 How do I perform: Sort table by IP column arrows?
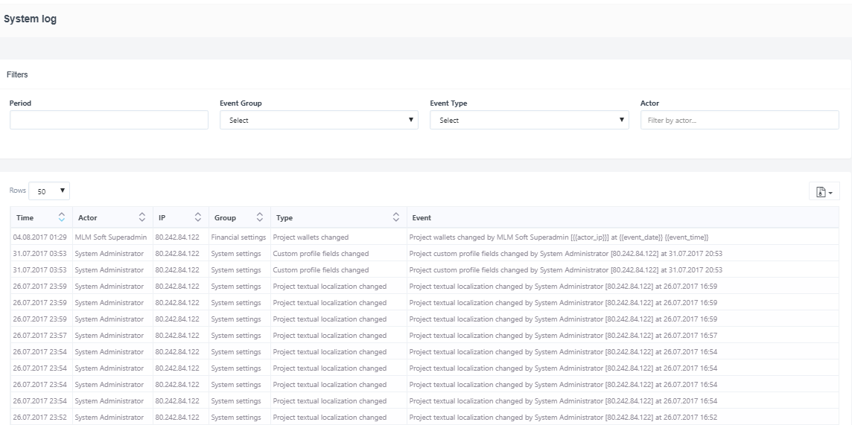(x=198, y=218)
